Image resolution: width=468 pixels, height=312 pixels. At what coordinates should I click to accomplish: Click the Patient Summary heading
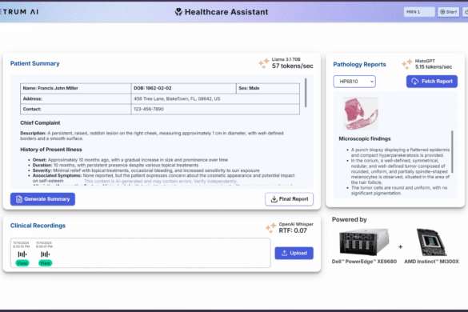point(35,63)
